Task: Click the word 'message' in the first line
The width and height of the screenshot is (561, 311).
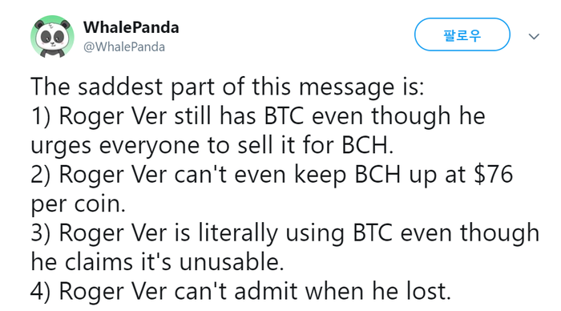Action: (346, 87)
